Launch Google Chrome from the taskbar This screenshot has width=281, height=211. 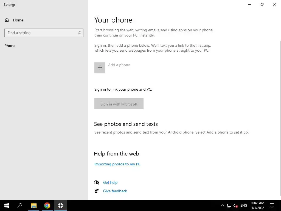point(47,206)
